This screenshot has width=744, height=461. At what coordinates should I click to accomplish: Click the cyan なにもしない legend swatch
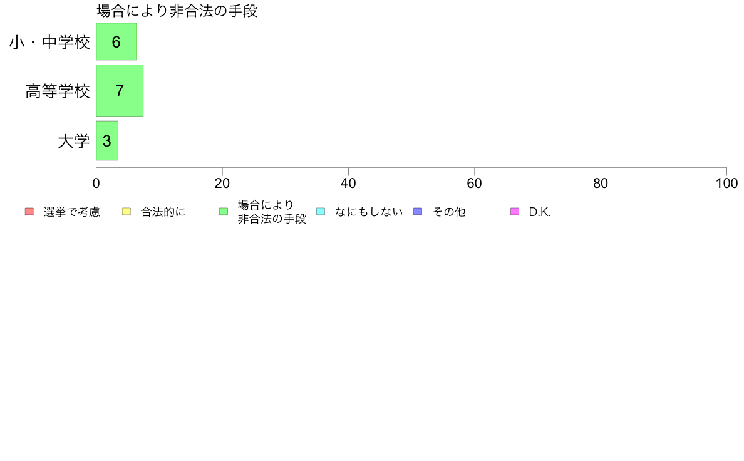pyautogui.click(x=321, y=212)
